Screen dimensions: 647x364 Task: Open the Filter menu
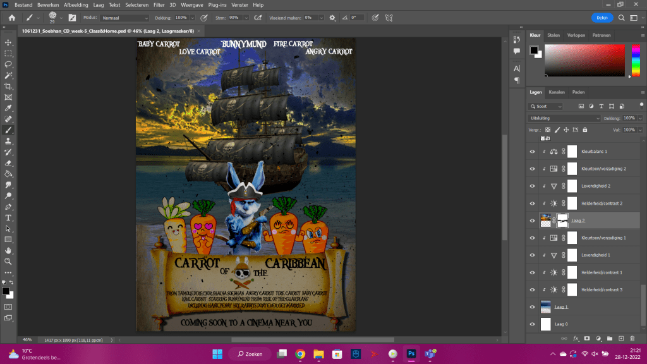159,4
